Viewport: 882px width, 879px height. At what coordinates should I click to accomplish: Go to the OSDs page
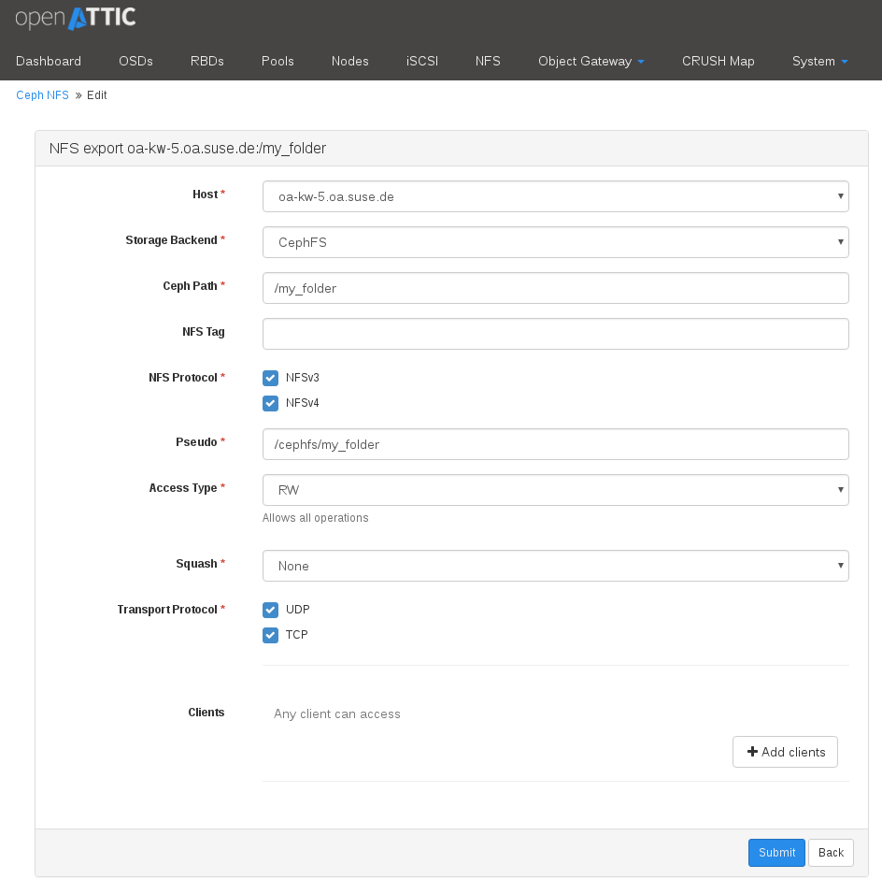click(135, 61)
